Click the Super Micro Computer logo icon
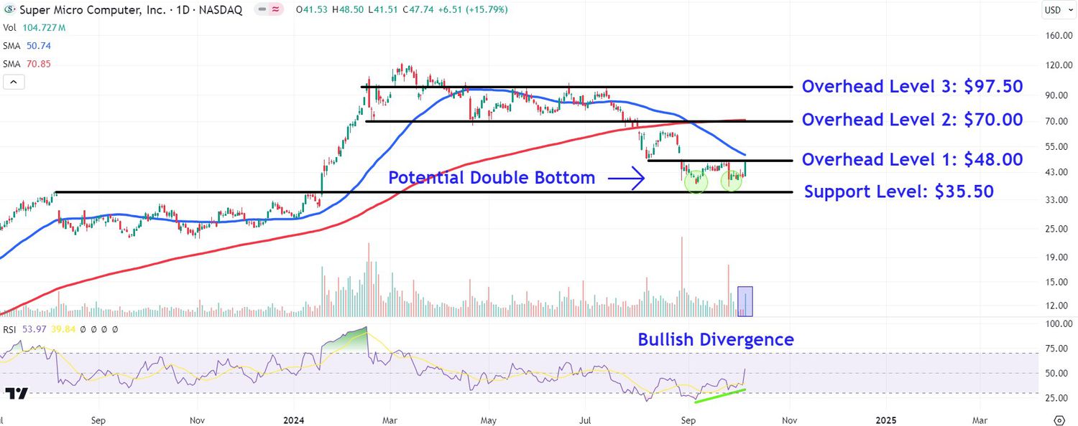This screenshot has height=426, width=1078. coord(9,10)
